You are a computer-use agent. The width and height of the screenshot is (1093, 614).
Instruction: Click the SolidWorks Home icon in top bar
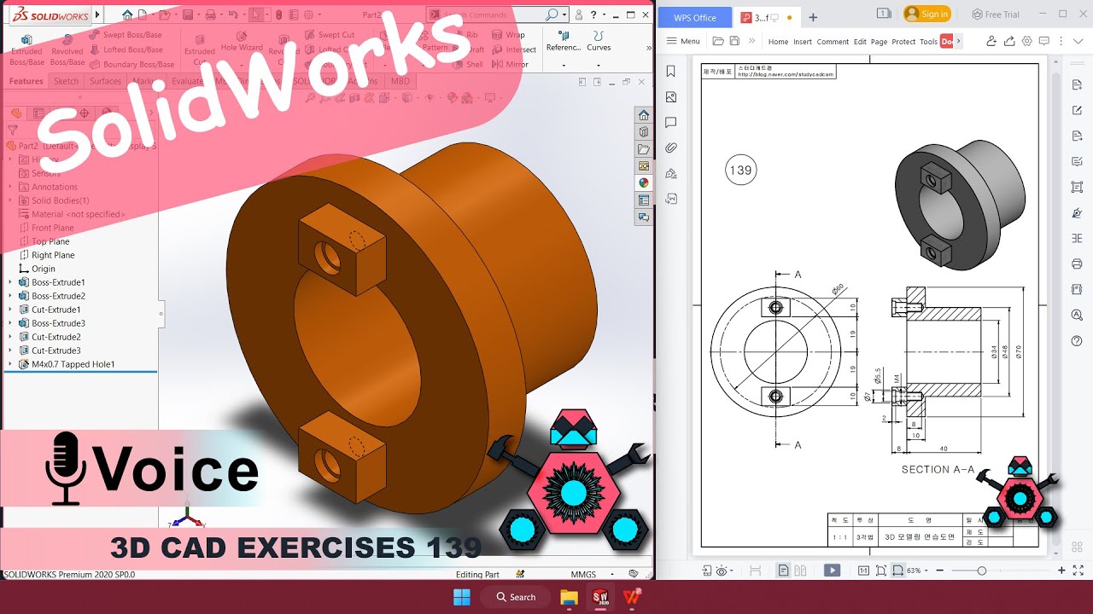127,14
